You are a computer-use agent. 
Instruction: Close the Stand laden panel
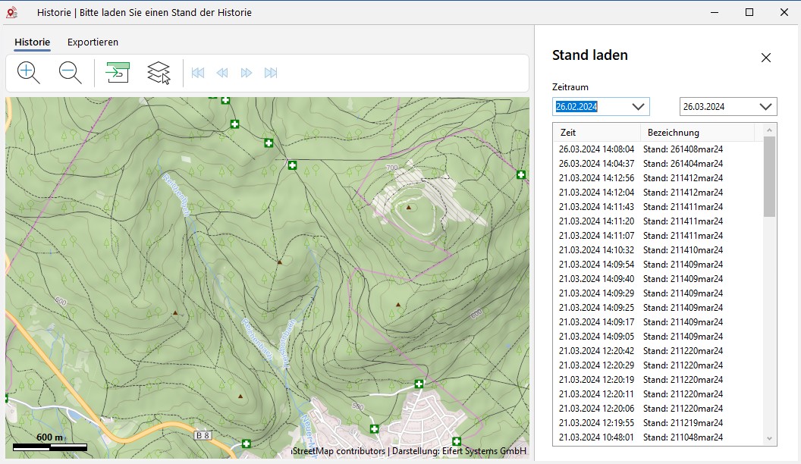(765, 58)
